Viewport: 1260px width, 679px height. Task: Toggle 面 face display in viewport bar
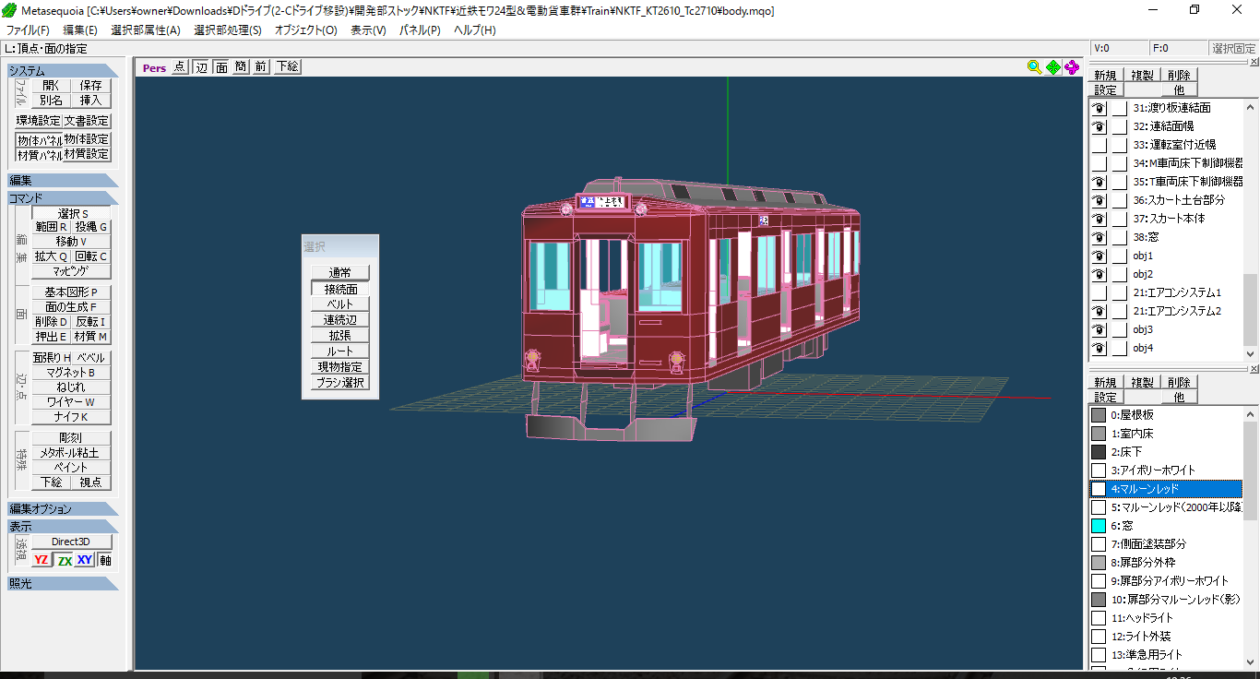[221, 67]
